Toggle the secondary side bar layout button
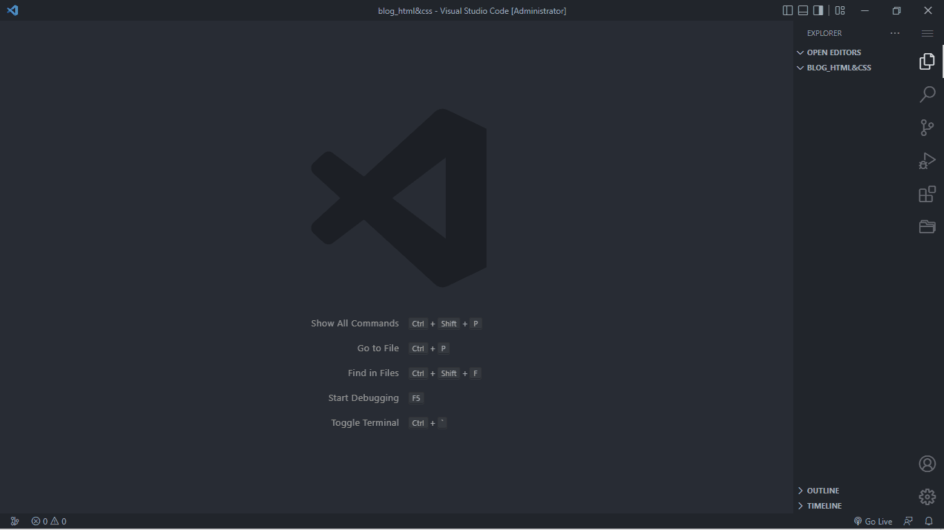This screenshot has width=944, height=530. [x=818, y=10]
